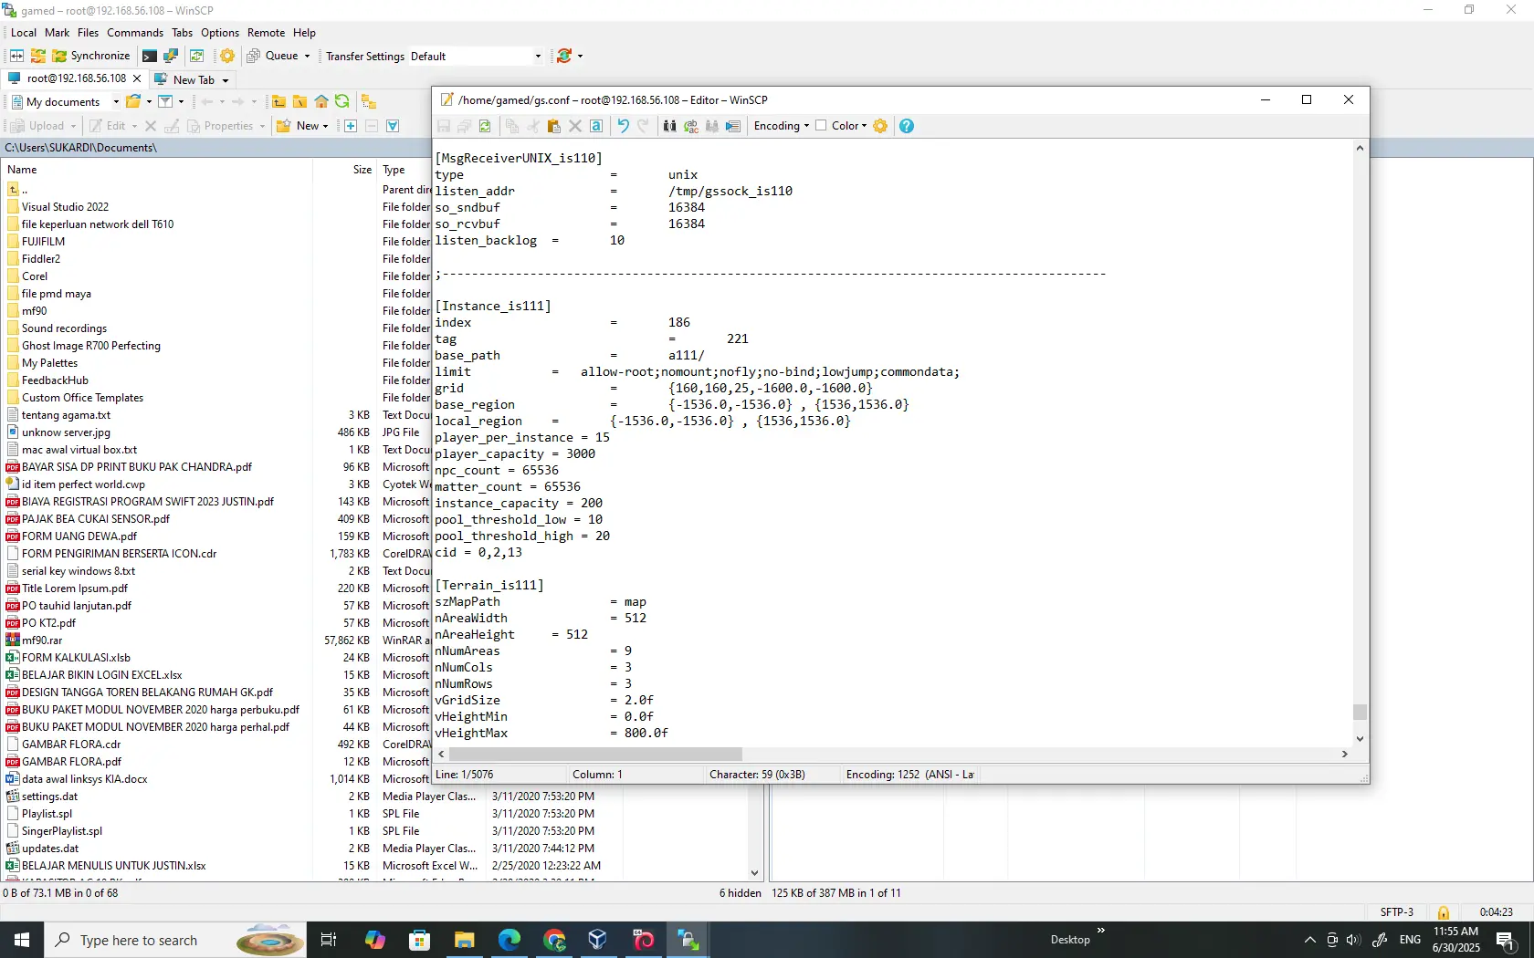Sort local files by the Size column
1534x958 pixels.
(x=345, y=170)
